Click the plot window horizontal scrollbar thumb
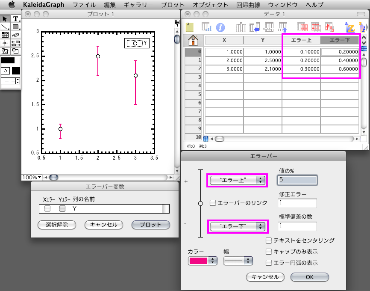The height and width of the screenshot is (291, 370). pyautogui.click(x=53, y=177)
